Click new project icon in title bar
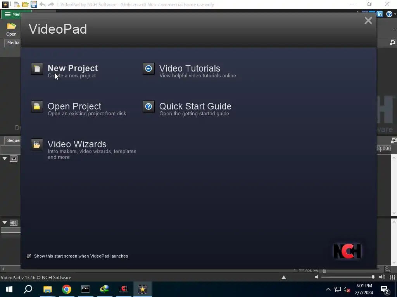The image size is (397, 297). pos(16,4)
